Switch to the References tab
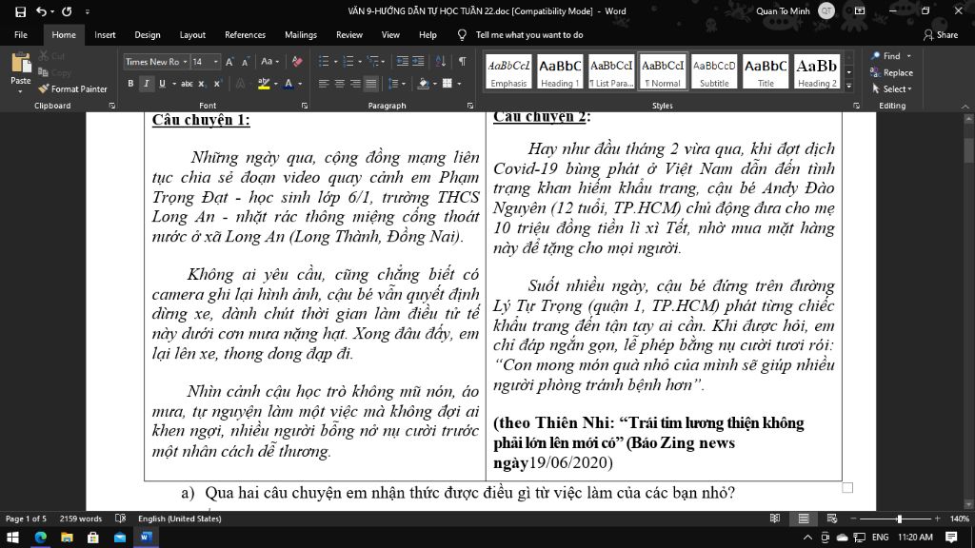975x548 pixels. coord(245,35)
